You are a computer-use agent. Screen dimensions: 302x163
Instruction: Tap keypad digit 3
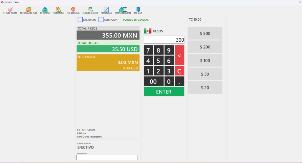(169, 71)
